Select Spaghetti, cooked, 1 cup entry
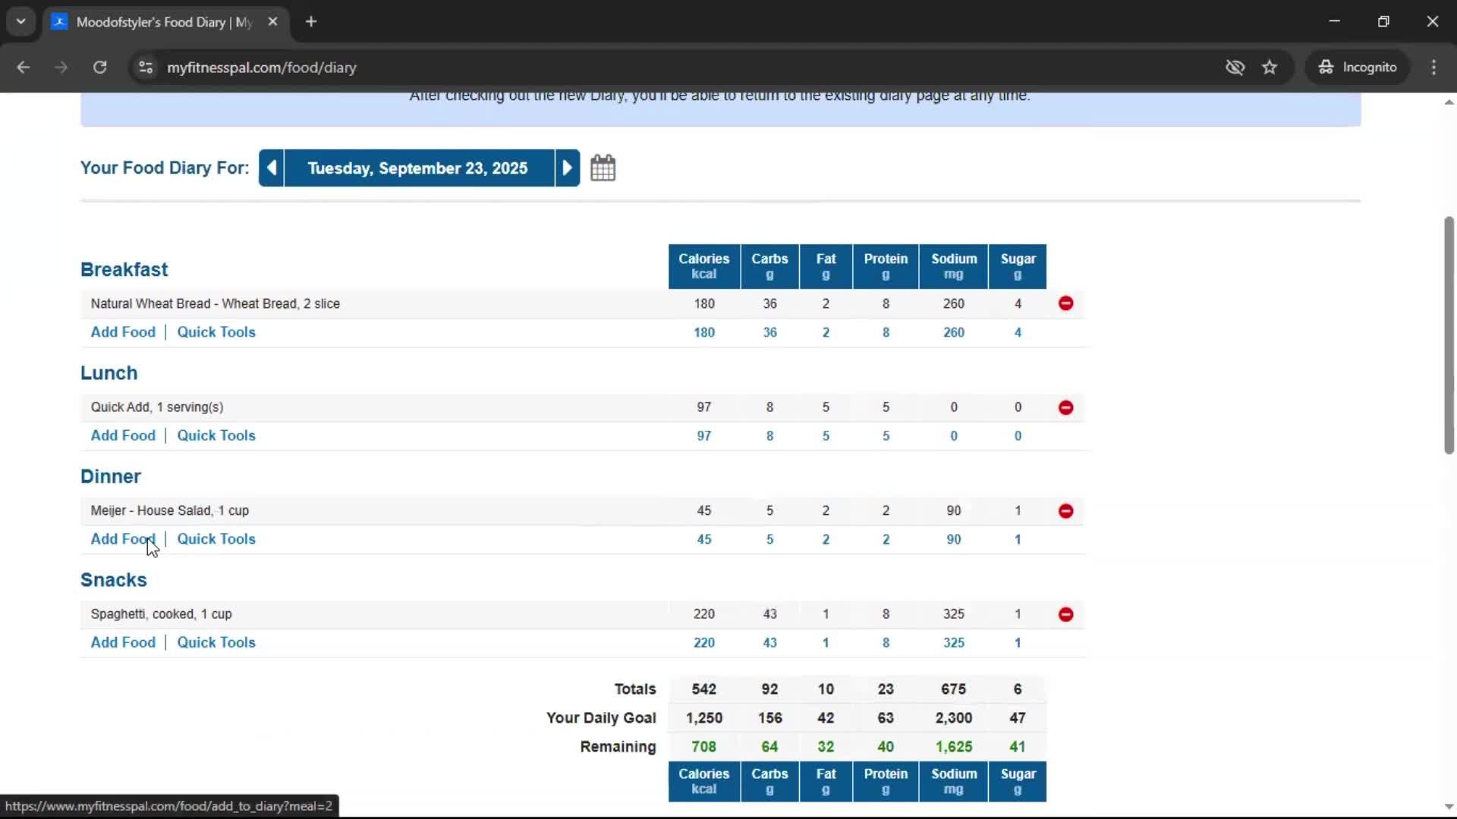Image resolution: width=1457 pixels, height=819 pixels. click(162, 614)
